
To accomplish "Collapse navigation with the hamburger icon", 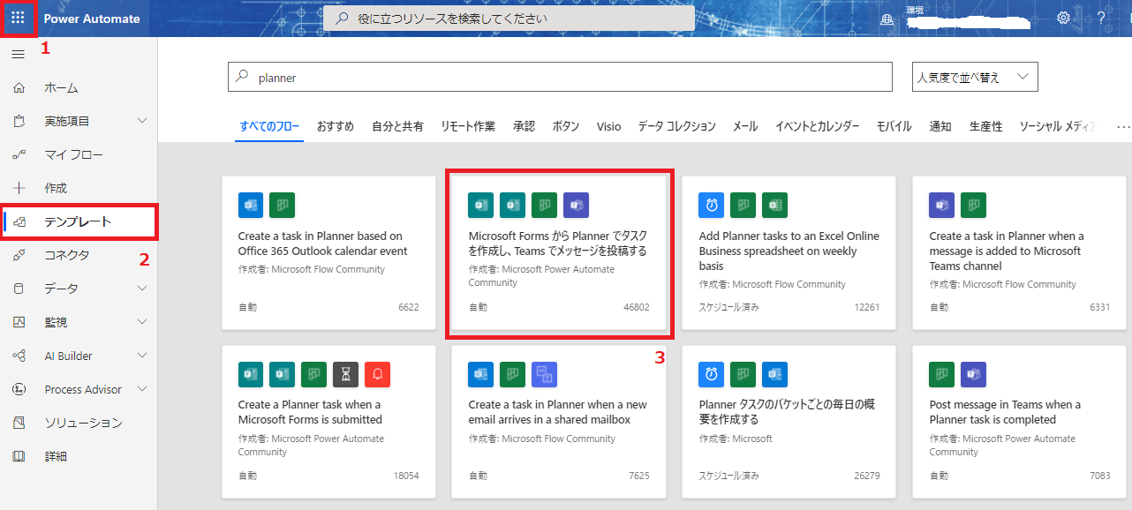I will point(18,55).
